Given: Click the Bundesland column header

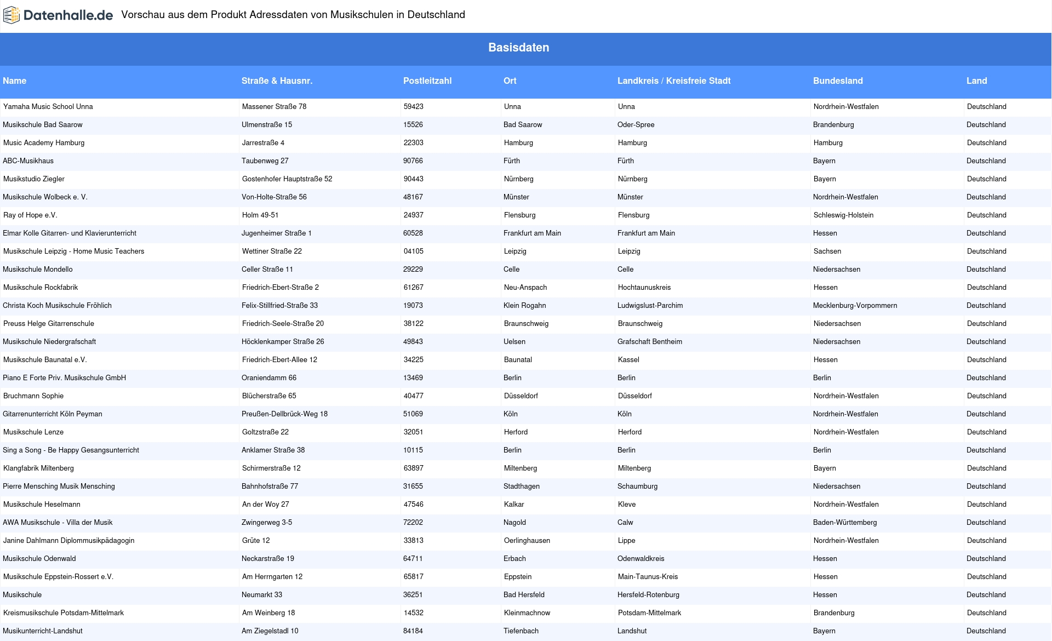Looking at the screenshot, I should pos(838,81).
